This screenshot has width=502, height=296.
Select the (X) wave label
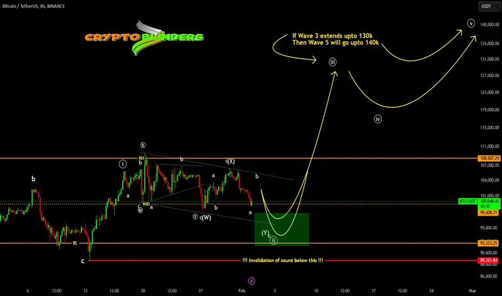[x=231, y=161]
